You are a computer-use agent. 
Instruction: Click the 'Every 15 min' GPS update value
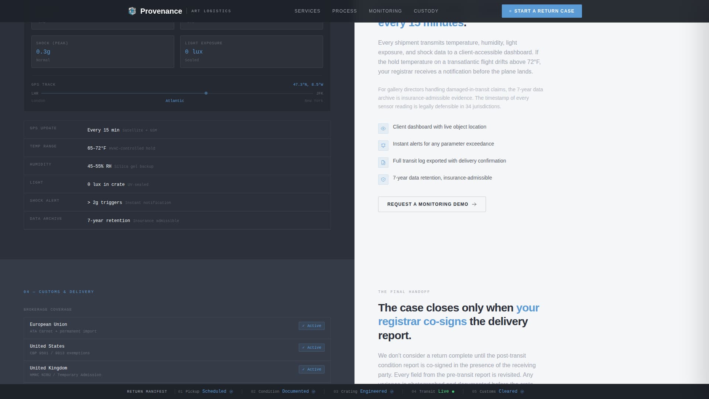[x=103, y=130]
